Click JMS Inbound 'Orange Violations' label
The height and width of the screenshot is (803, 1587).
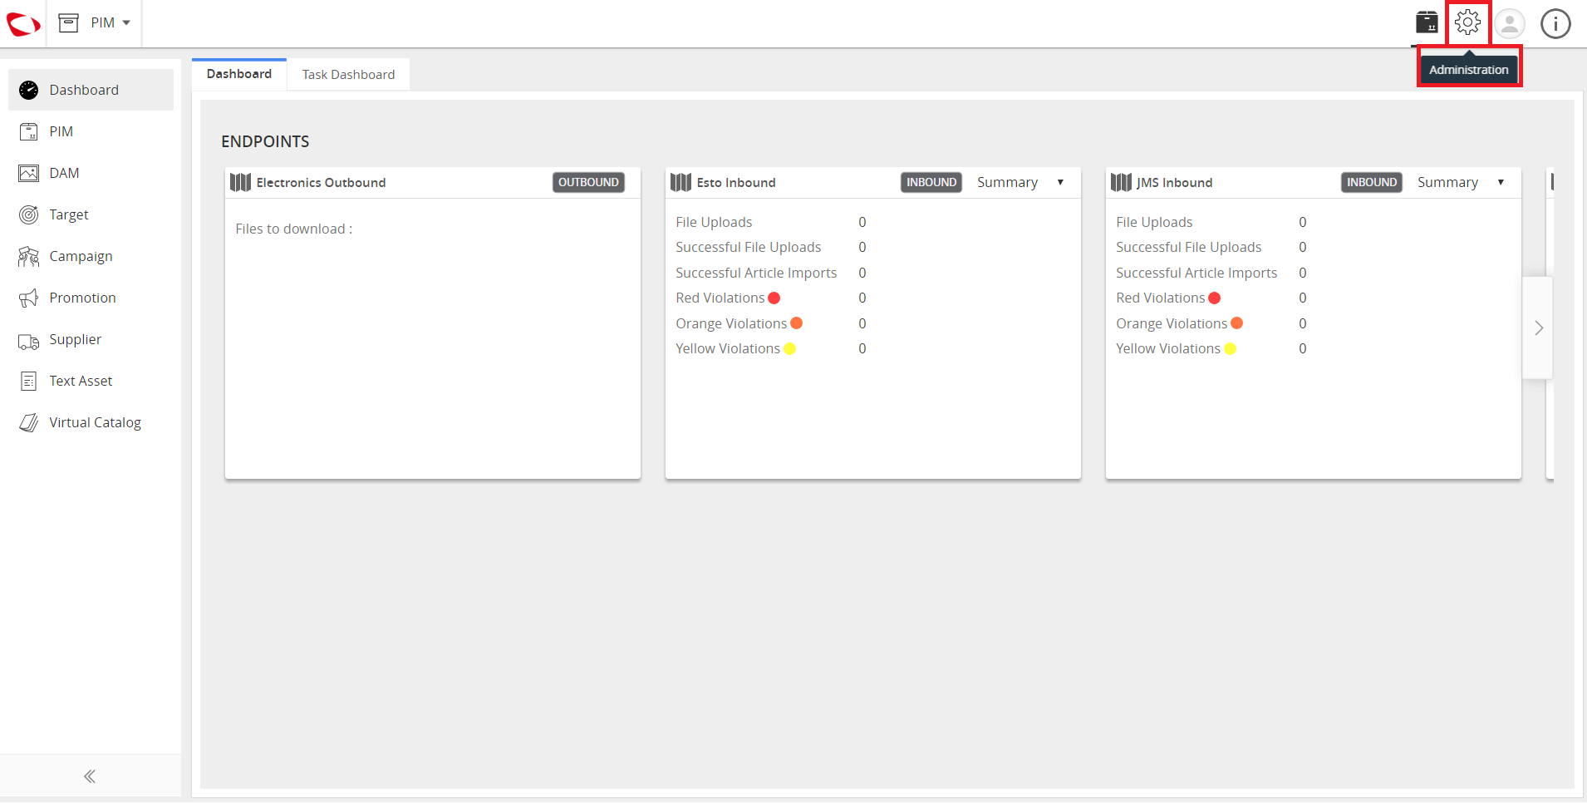(x=1172, y=323)
